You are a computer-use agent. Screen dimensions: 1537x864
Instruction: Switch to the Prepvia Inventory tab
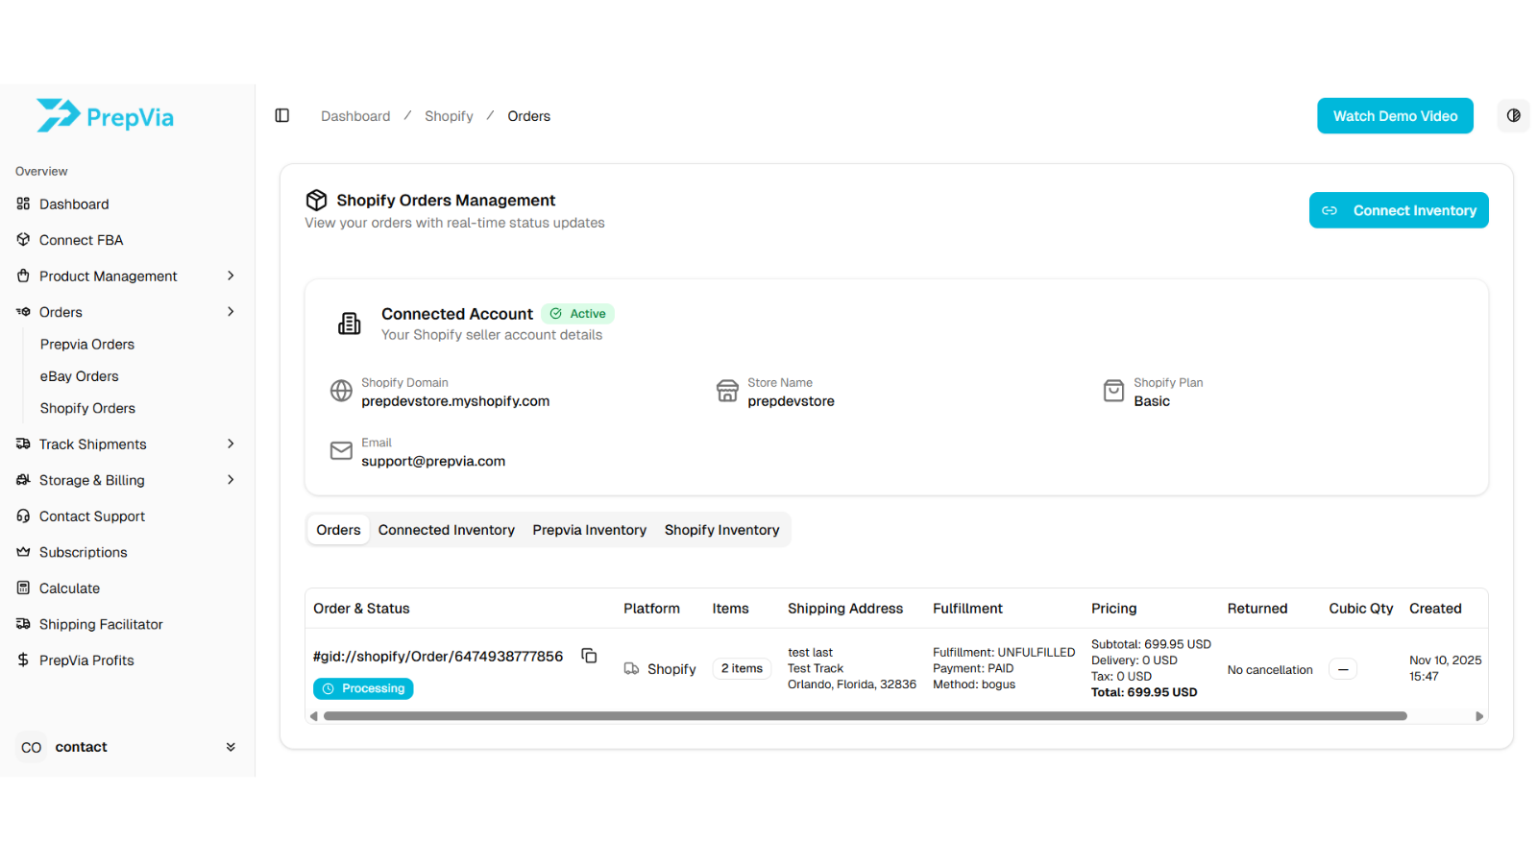click(589, 530)
